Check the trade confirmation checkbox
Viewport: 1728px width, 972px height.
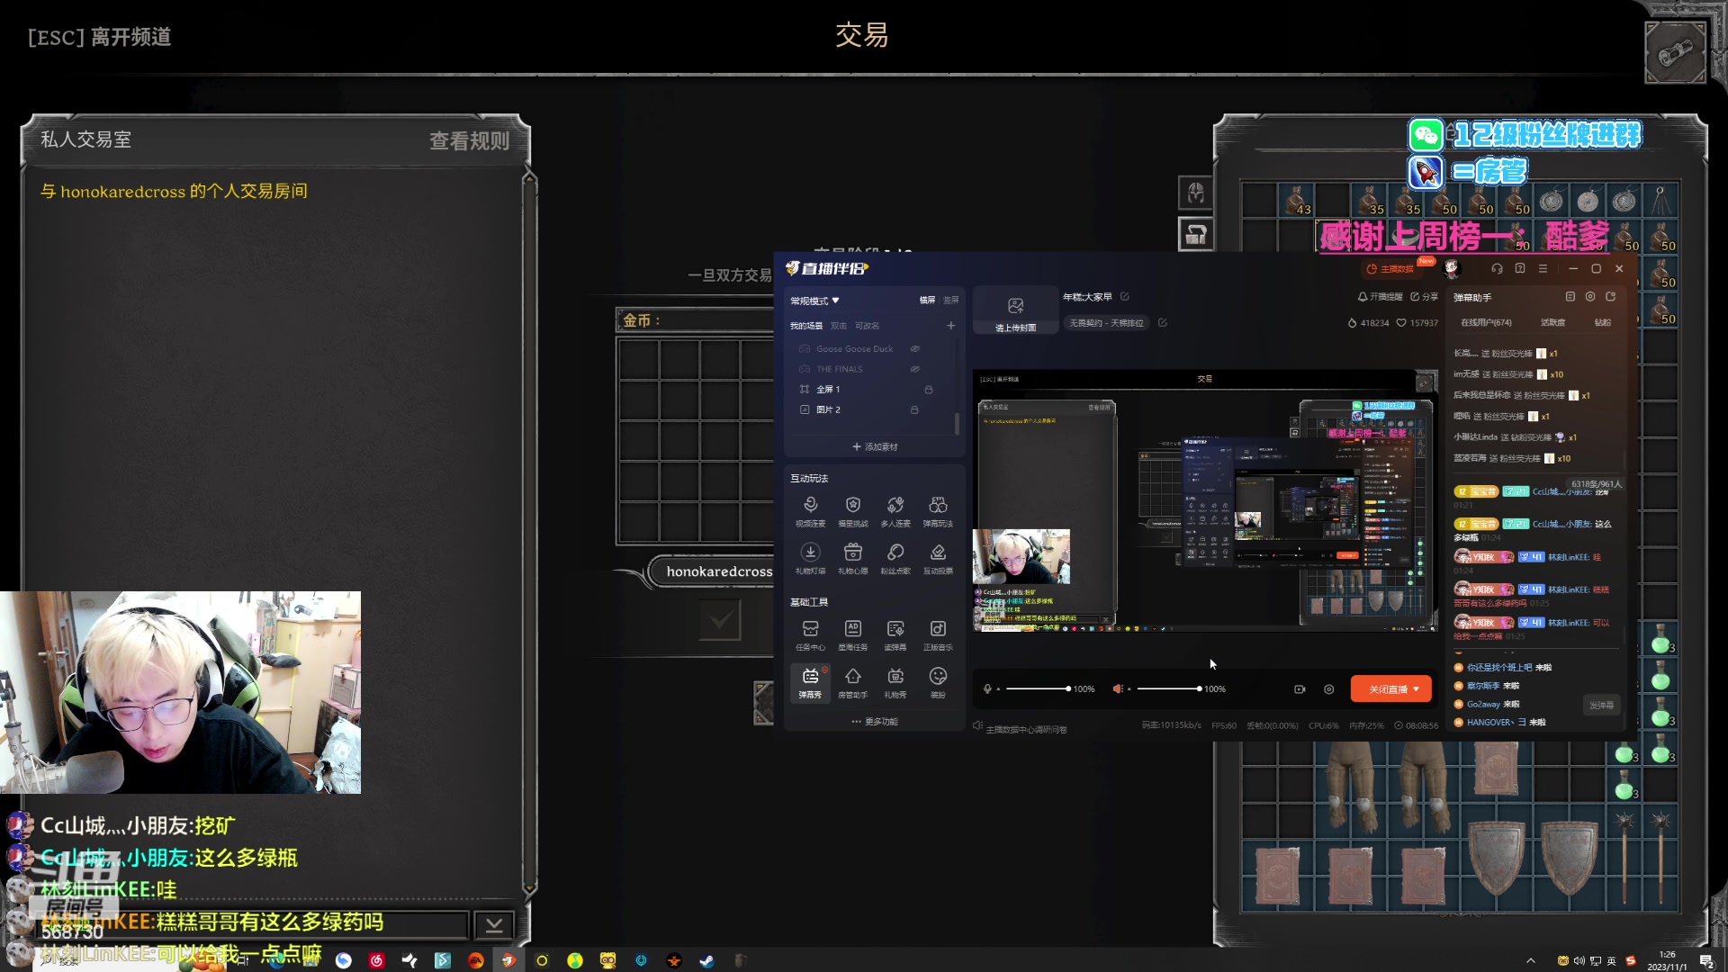(719, 620)
